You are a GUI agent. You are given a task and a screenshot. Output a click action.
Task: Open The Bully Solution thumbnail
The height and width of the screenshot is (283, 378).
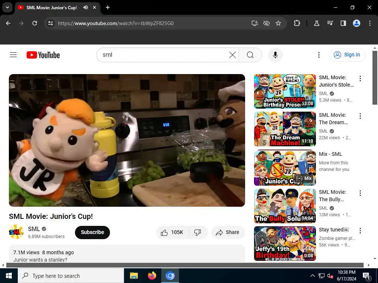[285, 206]
